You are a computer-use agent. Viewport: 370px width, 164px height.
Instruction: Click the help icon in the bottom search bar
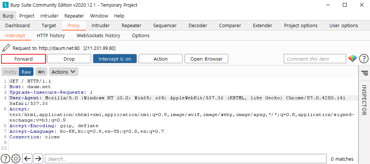click(x=6, y=159)
